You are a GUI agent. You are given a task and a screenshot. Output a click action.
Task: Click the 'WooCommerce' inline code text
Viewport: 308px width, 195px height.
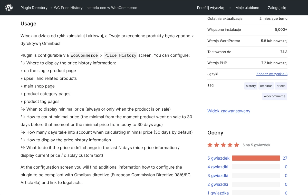84,55
